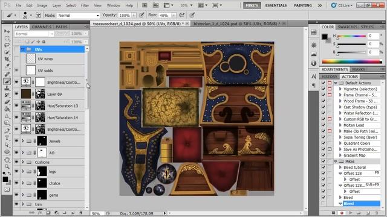
Task: Open the Opacity dropdown arrow in options bar
Action: tap(134, 15)
